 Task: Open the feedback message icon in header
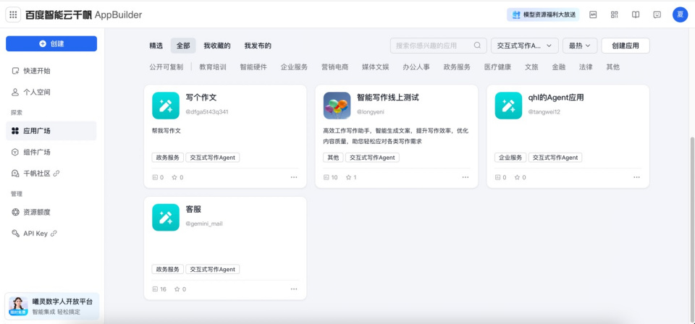(x=657, y=14)
